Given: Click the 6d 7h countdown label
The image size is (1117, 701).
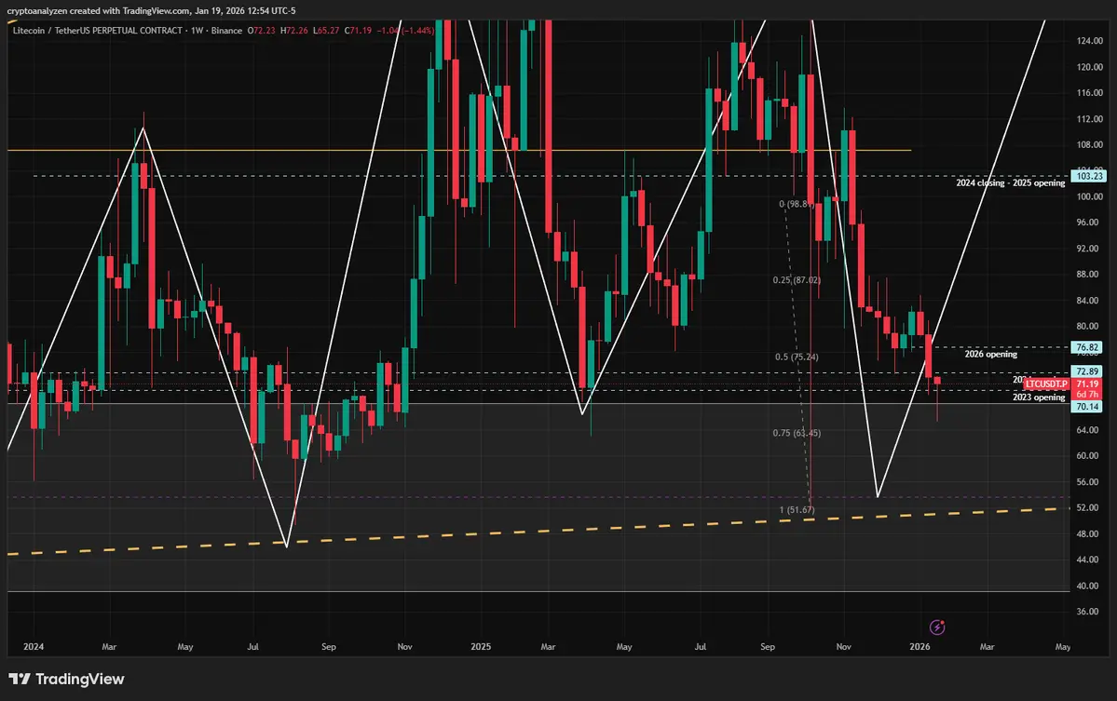Looking at the screenshot, I should point(1087,395).
